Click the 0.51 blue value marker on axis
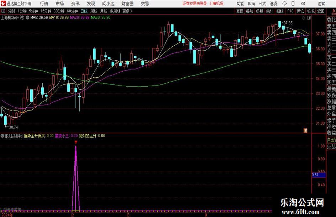 click(x=319, y=175)
